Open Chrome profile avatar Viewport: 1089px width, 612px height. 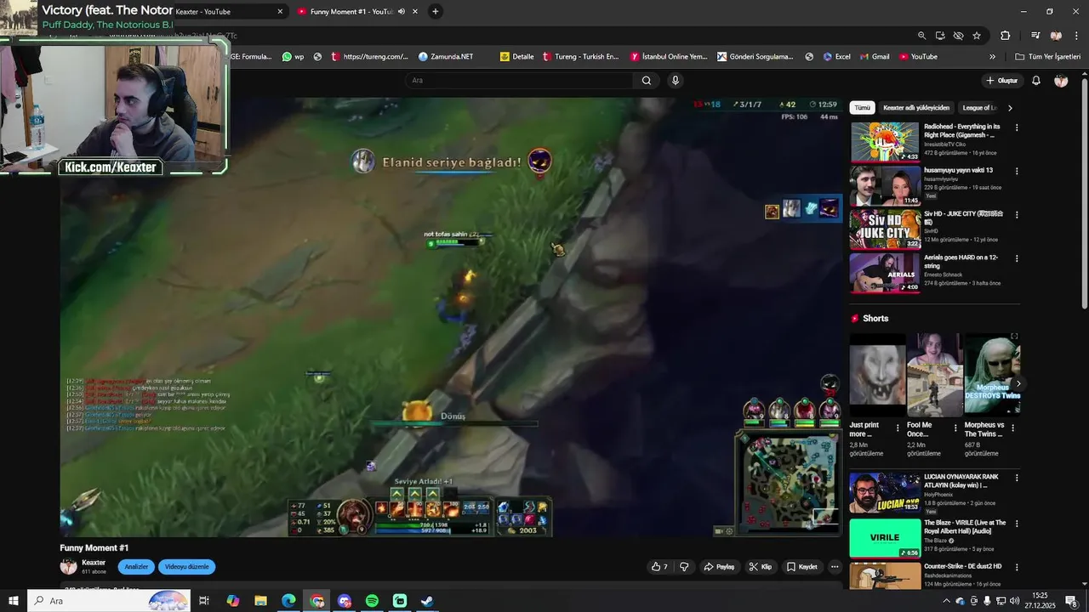1056,36
